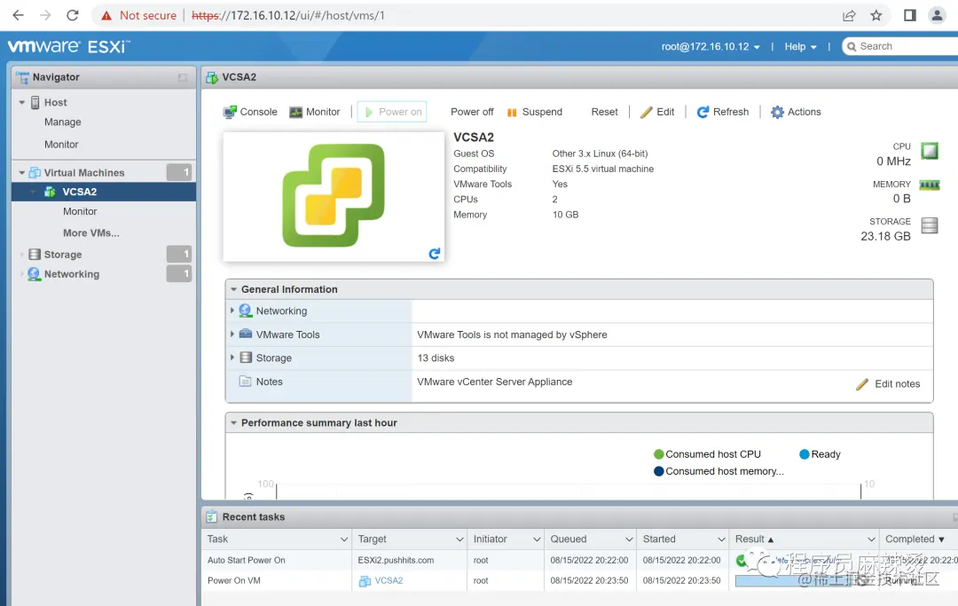Viewport: 958px width, 606px height.
Task: Click Storage icon in Navigator
Action: [x=35, y=254]
